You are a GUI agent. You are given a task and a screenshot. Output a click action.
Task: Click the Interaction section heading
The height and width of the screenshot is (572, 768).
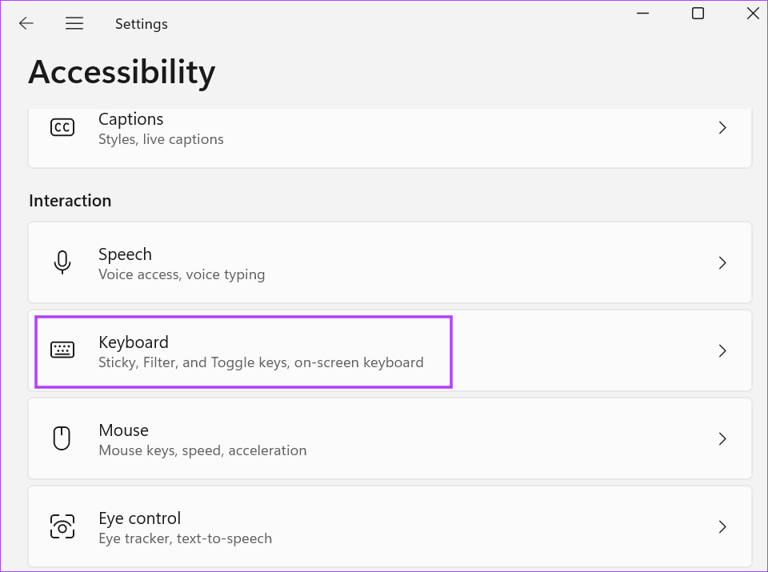coord(70,201)
